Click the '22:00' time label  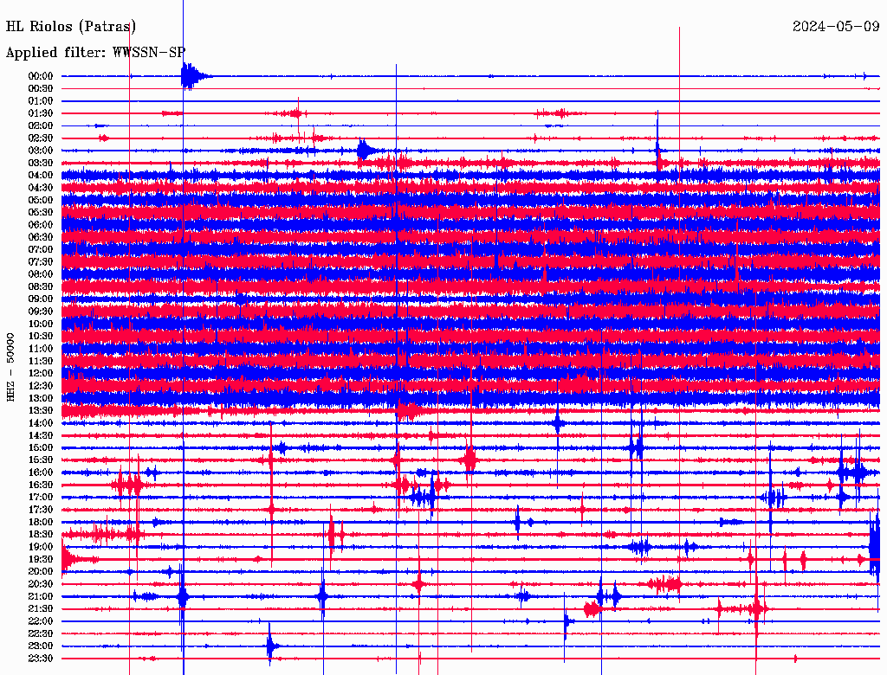coord(41,621)
